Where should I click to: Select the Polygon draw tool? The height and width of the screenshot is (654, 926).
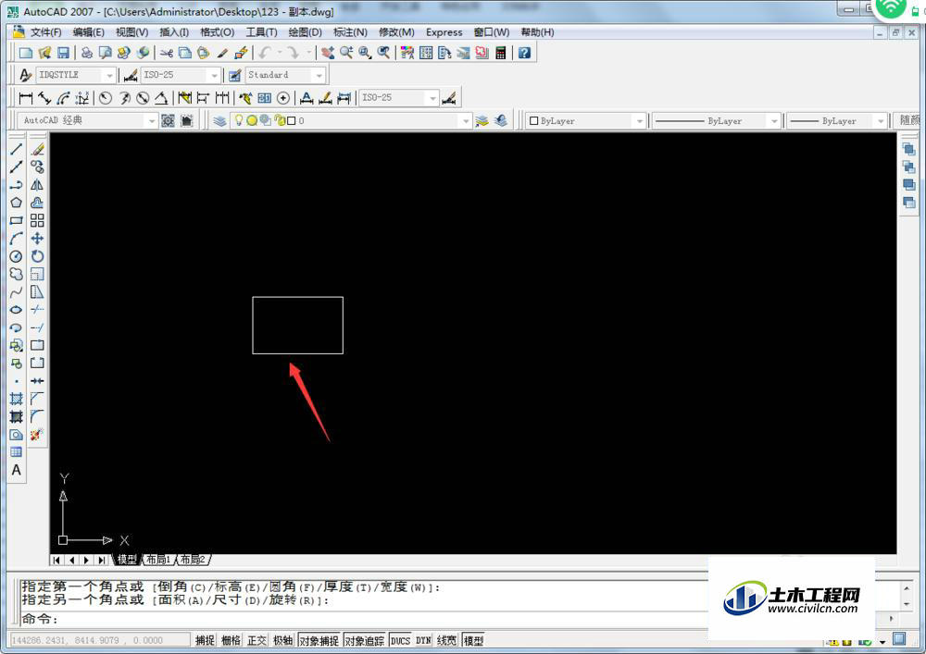(x=16, y=203)
